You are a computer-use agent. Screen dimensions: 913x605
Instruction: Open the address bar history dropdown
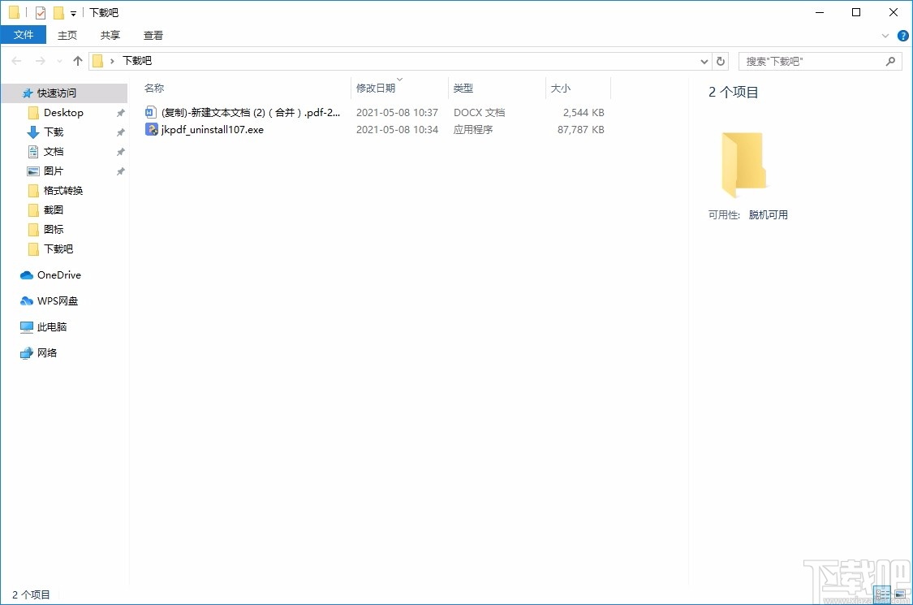click(x=704, y=60)
